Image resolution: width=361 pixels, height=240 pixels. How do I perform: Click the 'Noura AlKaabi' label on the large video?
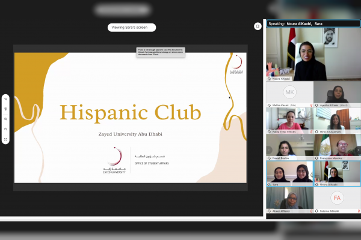coord(281,79)
